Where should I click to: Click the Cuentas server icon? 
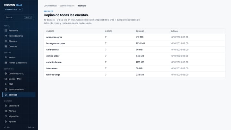6,47
